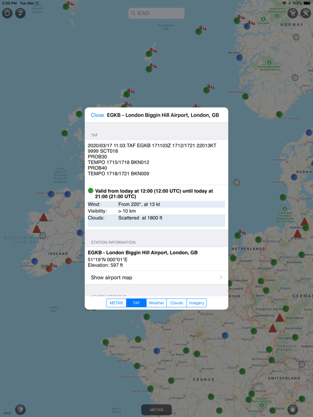Tap the refresh arrows icon
Image resolution: width=313 pixels, height=417 pixels.
pyautogui.click(x=20, y=13)
